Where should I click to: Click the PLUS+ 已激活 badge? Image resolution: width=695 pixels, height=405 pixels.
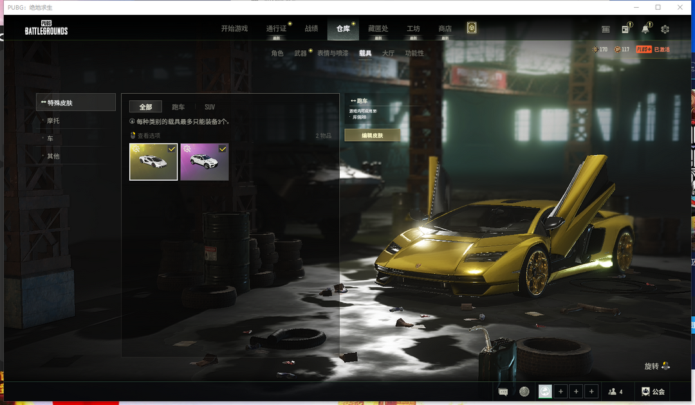(653, 49)
